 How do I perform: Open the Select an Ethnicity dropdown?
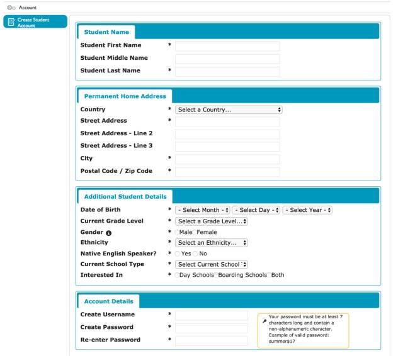[212, 243]
